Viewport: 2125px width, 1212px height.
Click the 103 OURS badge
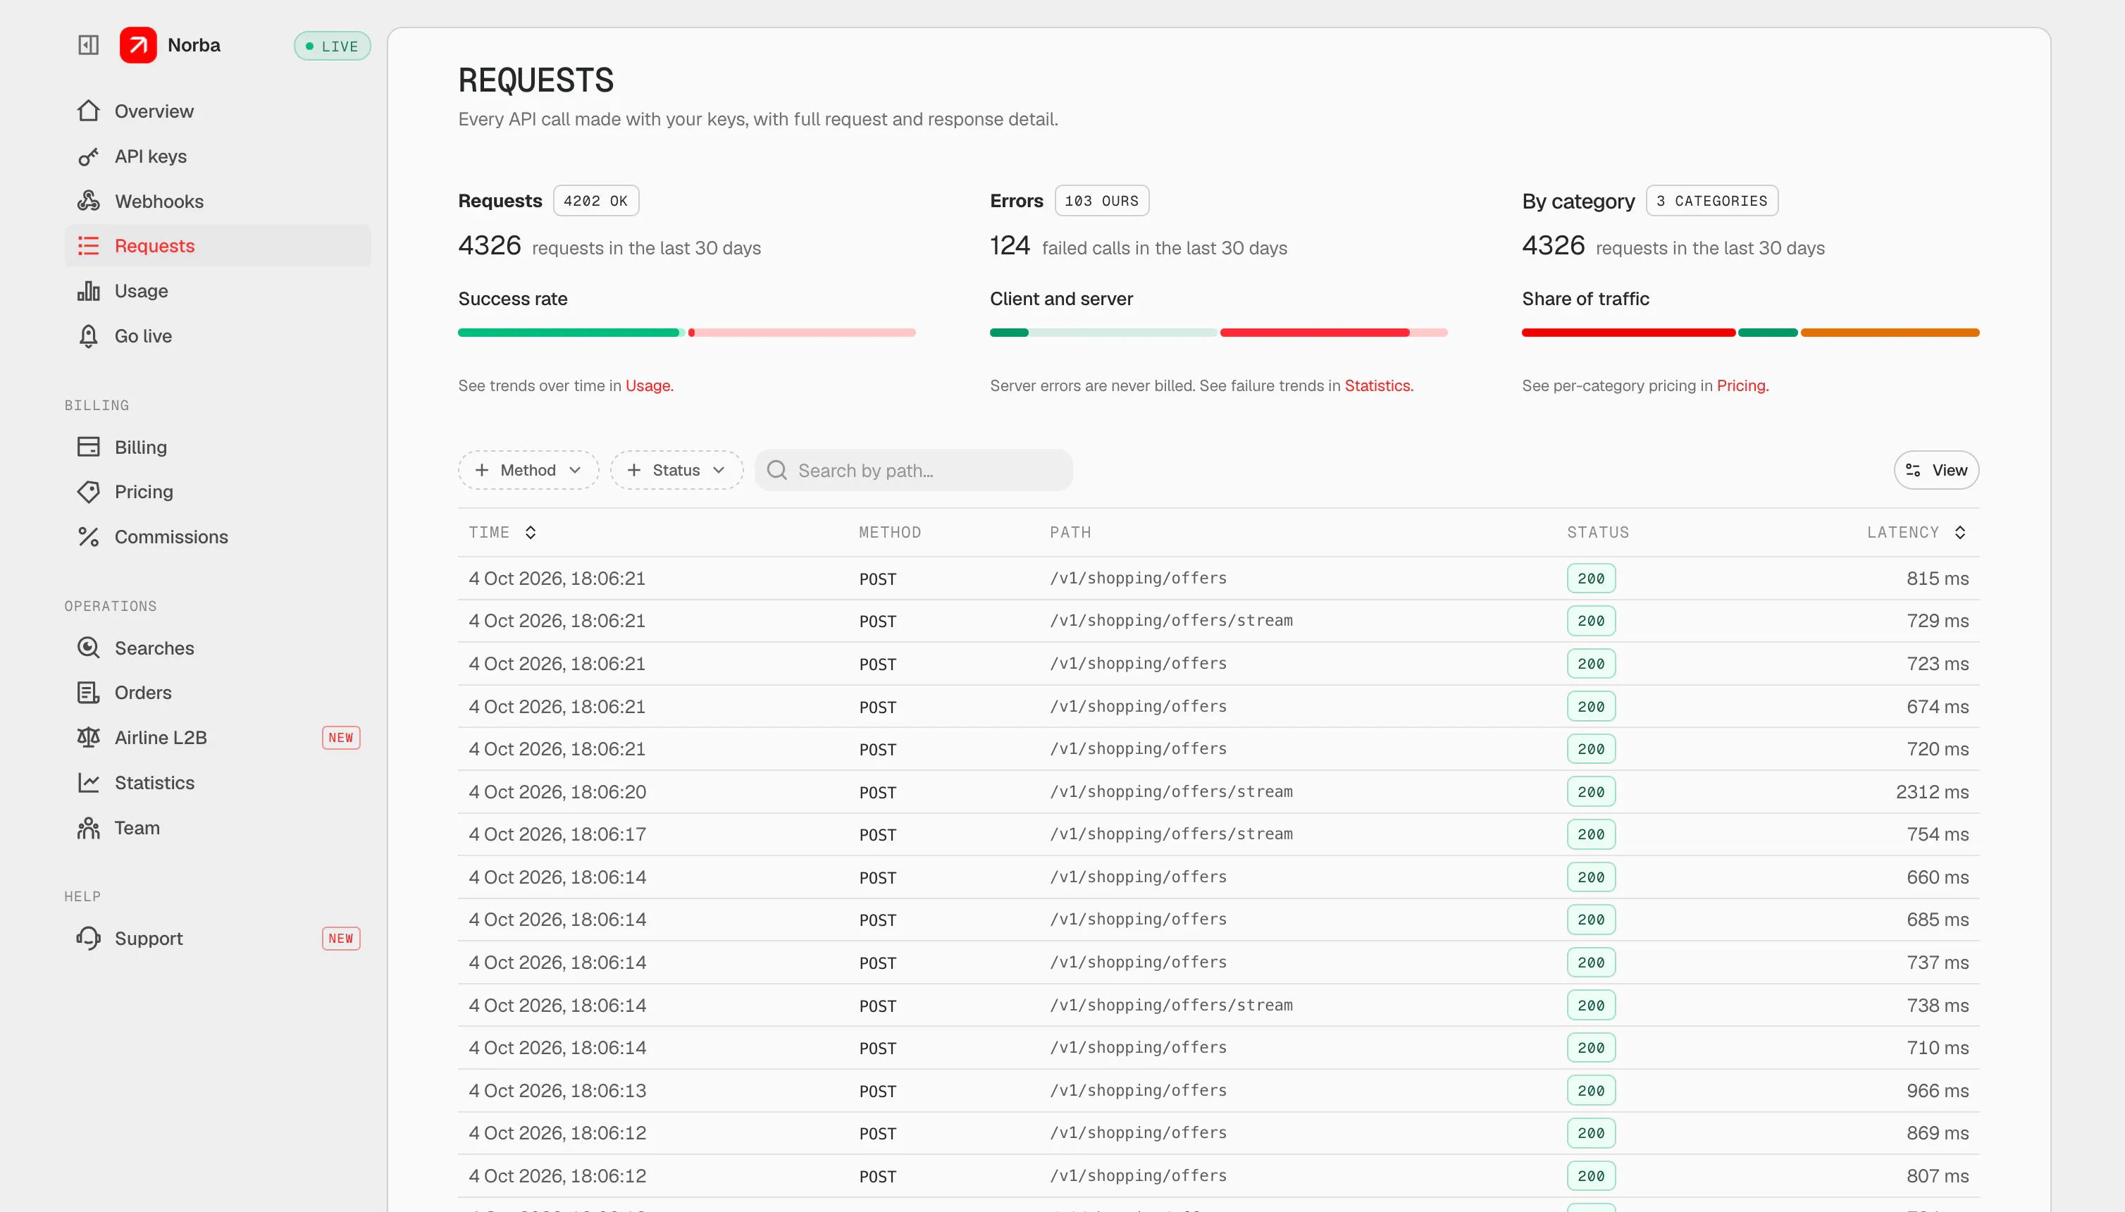pos(1101,201)
